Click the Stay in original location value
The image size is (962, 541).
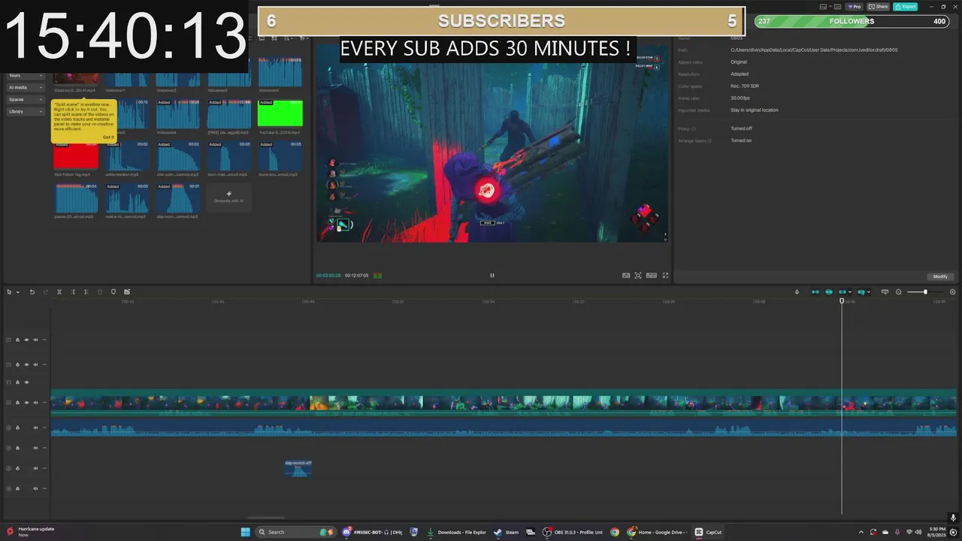[x=755, y=110]
